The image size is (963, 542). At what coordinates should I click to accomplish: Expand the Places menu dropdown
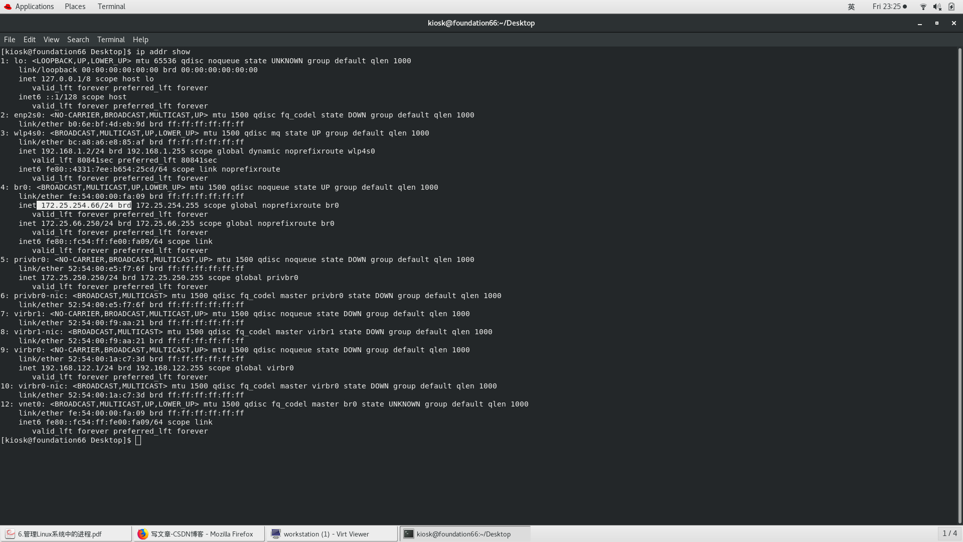pyautogui.click(x=75, y=6)
